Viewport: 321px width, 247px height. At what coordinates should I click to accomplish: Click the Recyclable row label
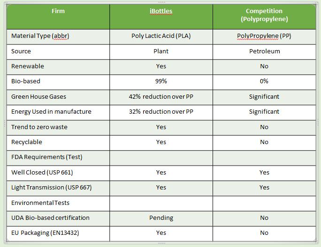coord(27,142)
